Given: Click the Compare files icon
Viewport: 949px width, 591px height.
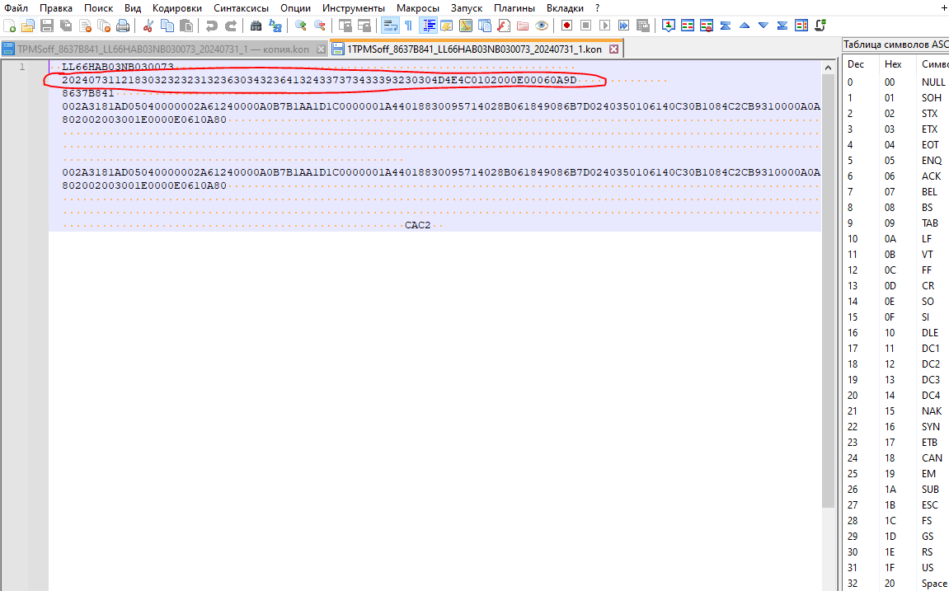Looking at the screenshot, I should (x=688, y=26).
